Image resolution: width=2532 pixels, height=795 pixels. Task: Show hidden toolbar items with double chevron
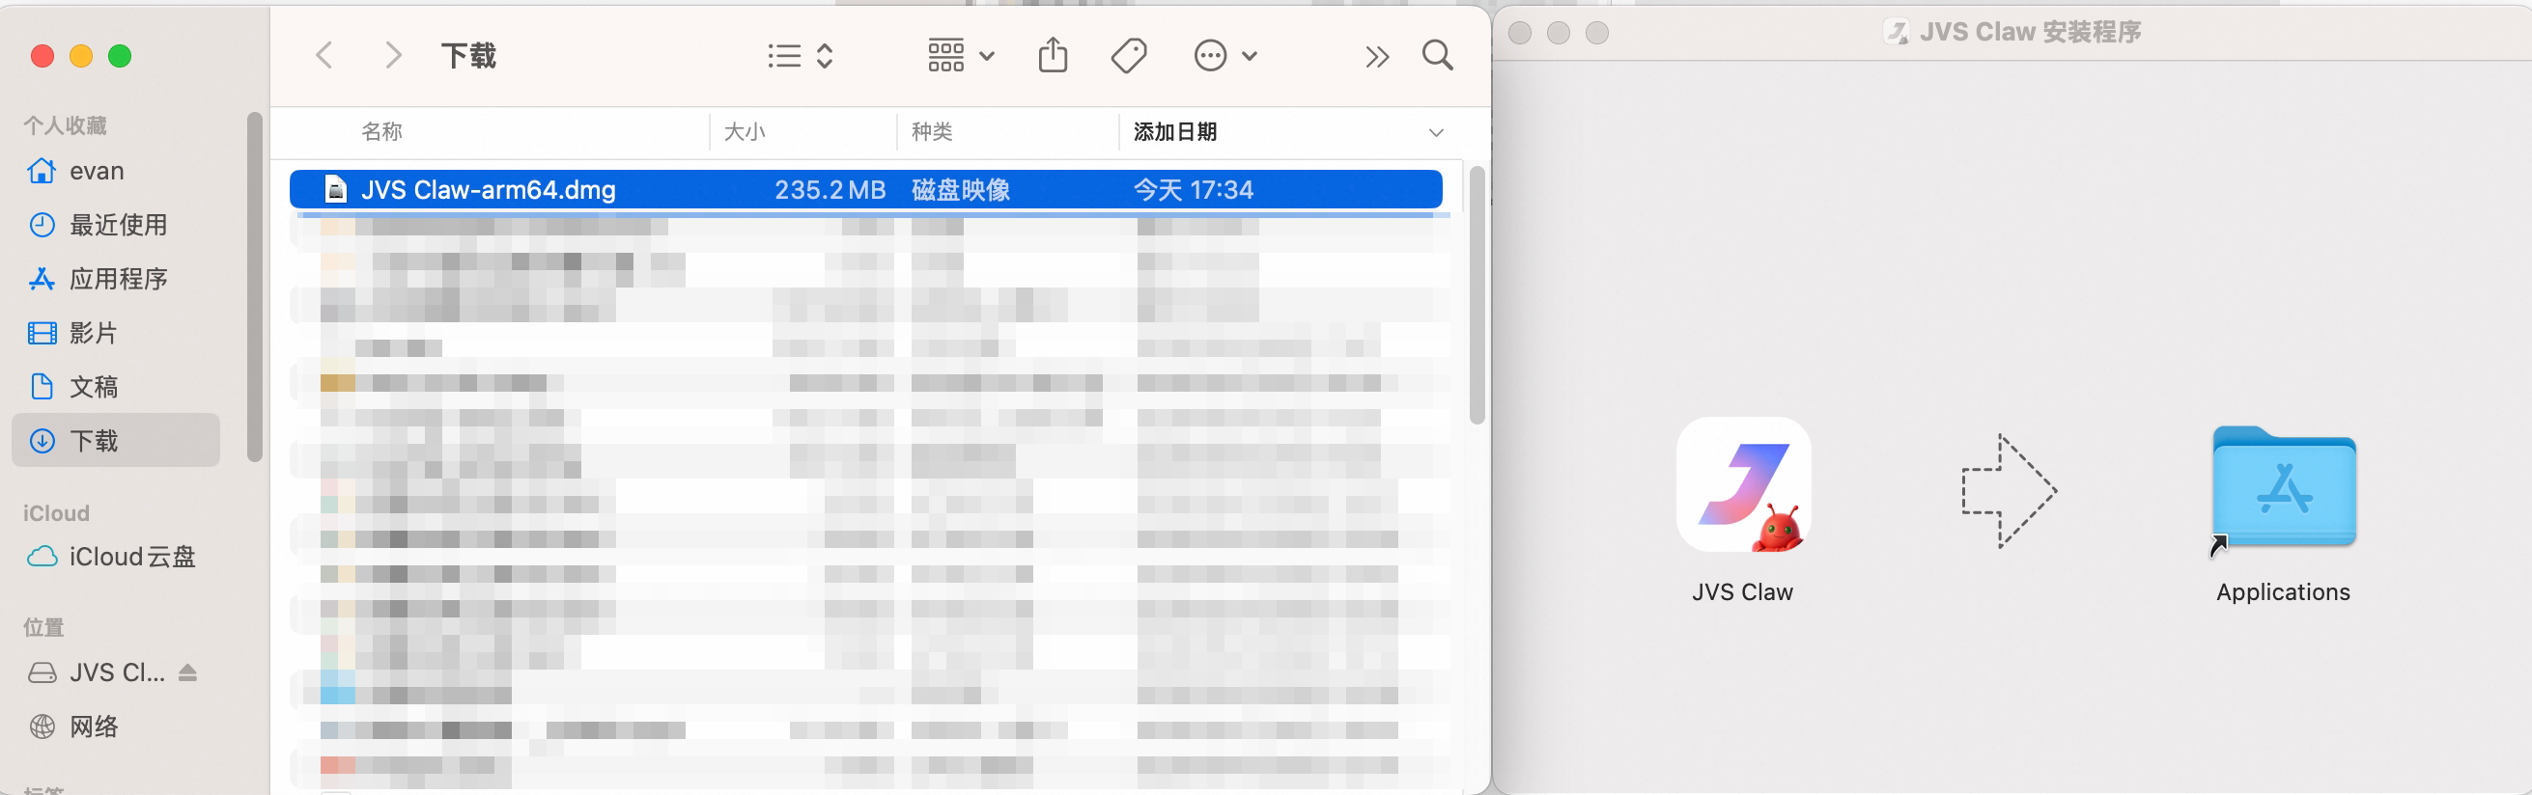(1377, 57)
